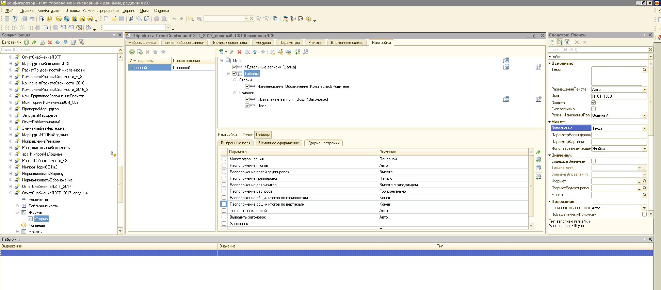Collapse the Макет properties section
This screenshot has width=661, height=290.
tap(550, 122)
